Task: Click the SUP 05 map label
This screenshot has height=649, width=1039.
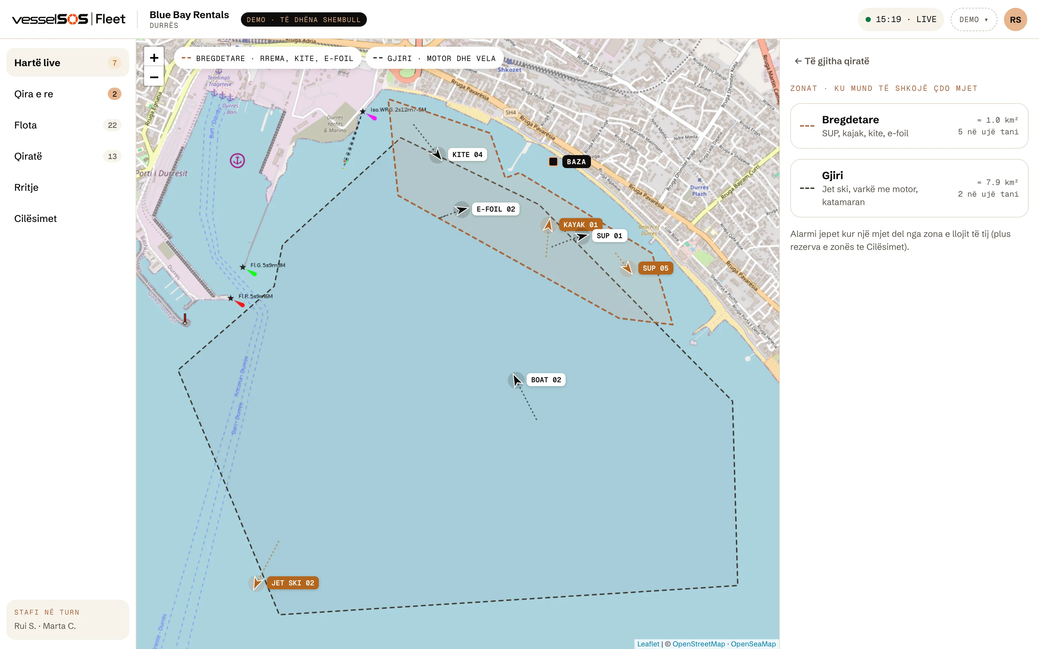Action: click(x=655, y=268)
